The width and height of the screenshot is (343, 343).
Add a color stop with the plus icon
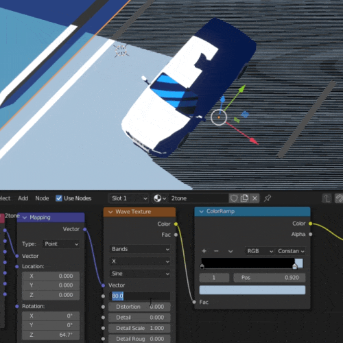point(204,251)
